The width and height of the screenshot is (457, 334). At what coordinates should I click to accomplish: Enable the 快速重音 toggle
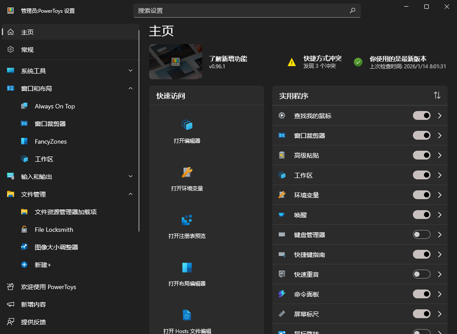coord(421,274)
